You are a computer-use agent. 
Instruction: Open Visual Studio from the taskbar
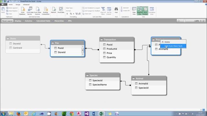tap(87, 113)
